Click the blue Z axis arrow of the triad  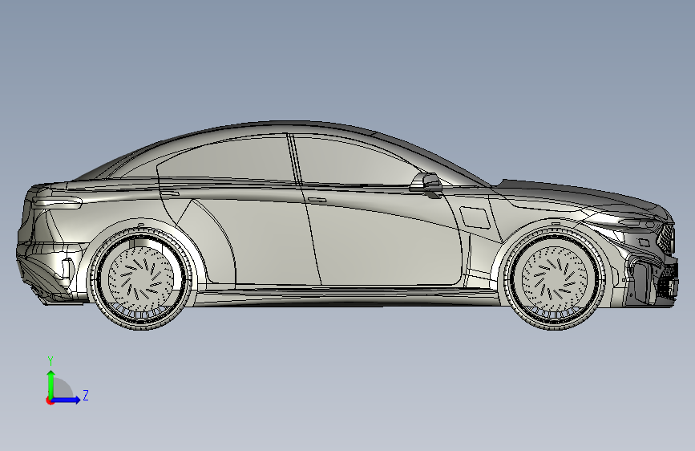point(66,400)
